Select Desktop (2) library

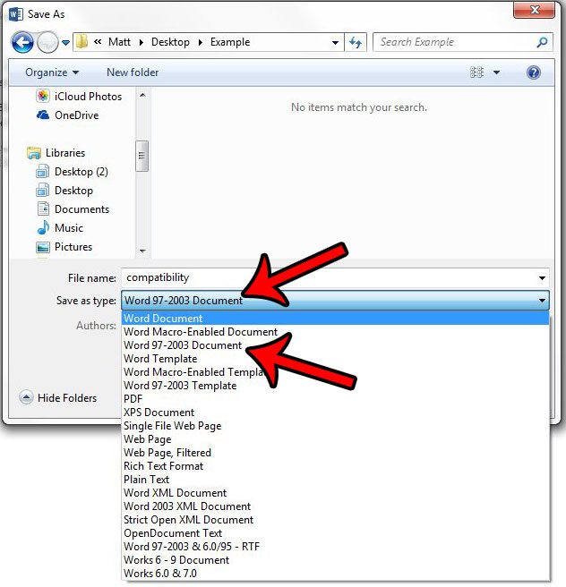[x=81, y=172]
